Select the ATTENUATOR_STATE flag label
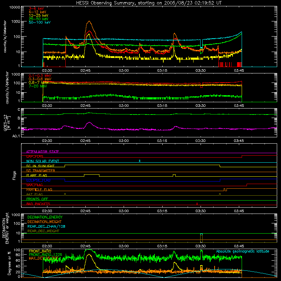Viewport: 281px width, 281px height. [x=43, y=152]
